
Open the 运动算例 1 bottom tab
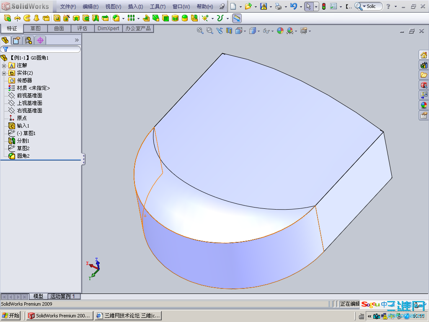(64, 296)
